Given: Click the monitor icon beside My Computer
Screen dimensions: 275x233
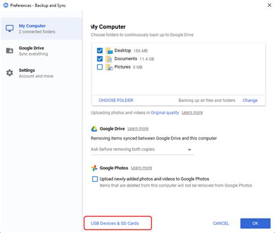Looking at the screenshot, I should [x=9, y=28].
